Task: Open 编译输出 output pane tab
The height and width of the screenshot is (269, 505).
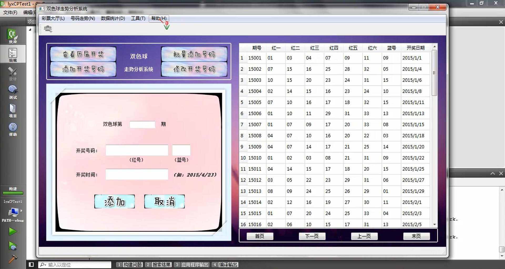Action: pyautogui.click(x=225, y=265)
